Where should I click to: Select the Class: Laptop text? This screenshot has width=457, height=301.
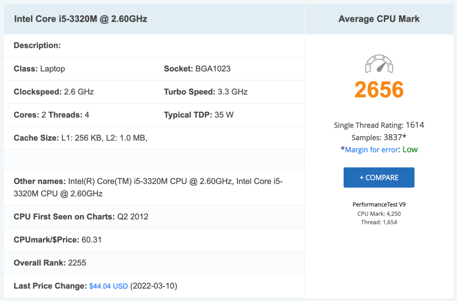pos(39,69)
